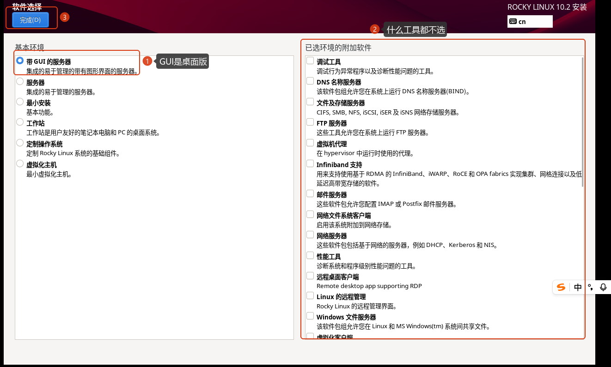Check the DNS 名称服务器 add-on
Screen dimensions: 611x367
point(310,81)
